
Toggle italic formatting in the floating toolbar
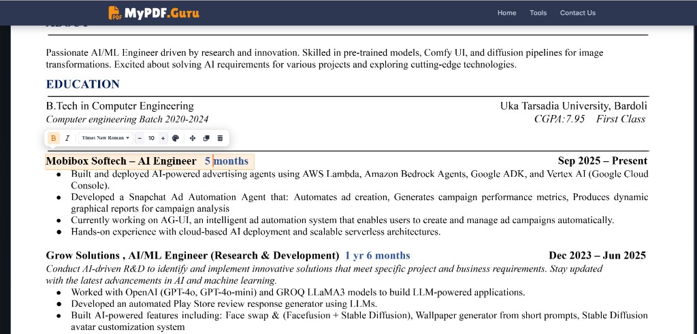point(67,138)
